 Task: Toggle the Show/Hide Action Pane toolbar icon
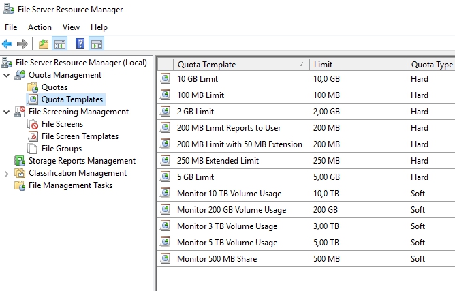point(96,44)
